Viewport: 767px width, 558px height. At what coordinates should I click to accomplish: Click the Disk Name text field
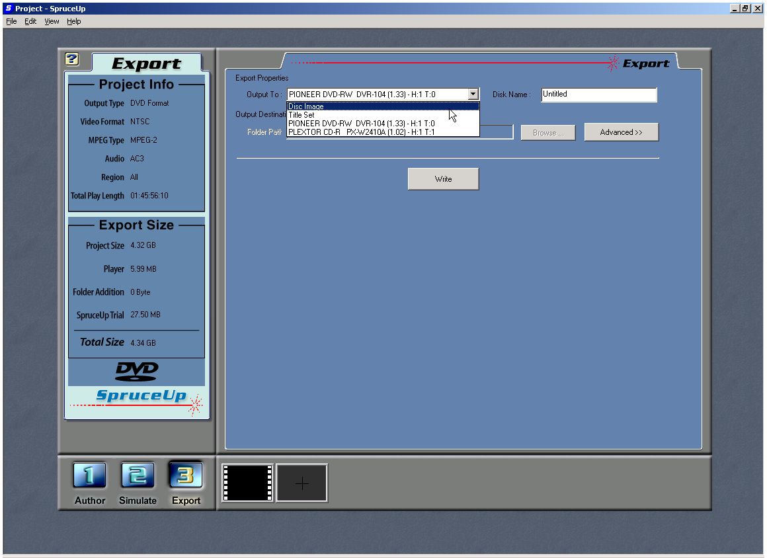tap(599, 95)
